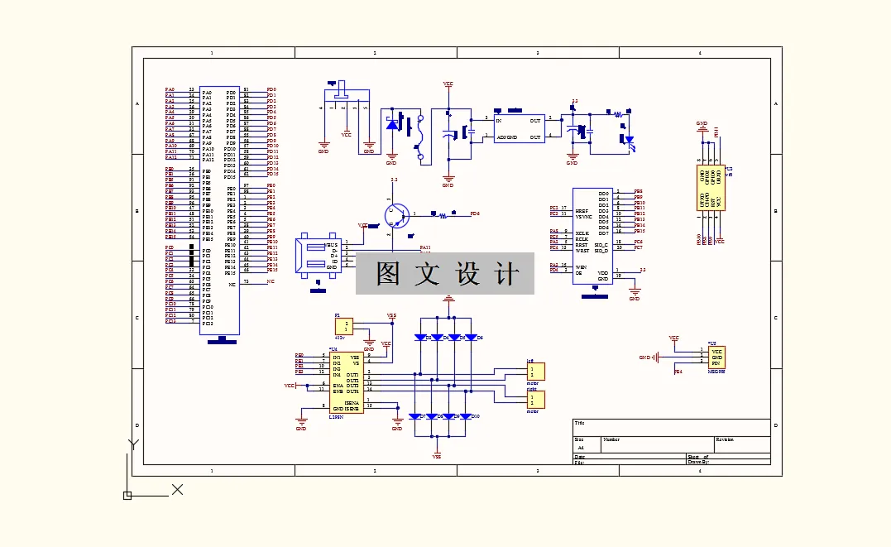Viewport: 891px width, 547px height.
Task: Click diode D7 symbol
Action: coord(414,417)
